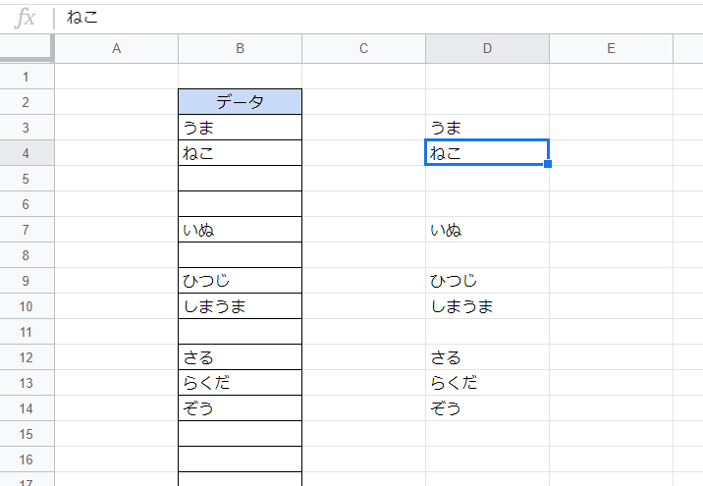Select cell D14 with ぞう

[x=487, y=408]
